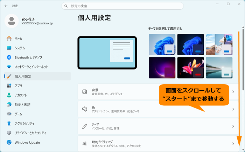Viewport: 245px width, 152px height.
Task: Maximize the 設定 window
Action: pos(228,4)
